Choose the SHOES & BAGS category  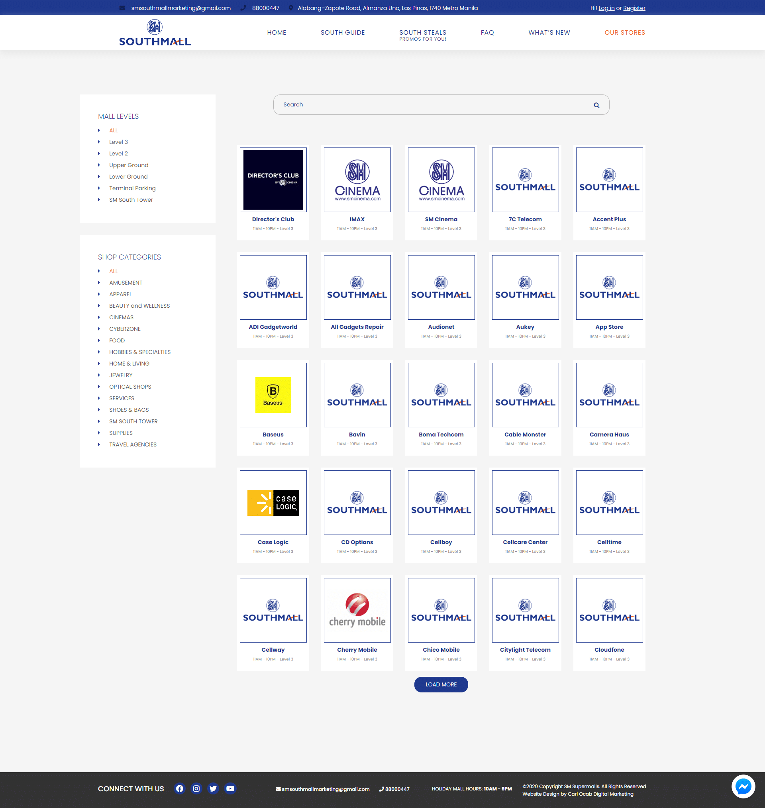tap(129, 410)
